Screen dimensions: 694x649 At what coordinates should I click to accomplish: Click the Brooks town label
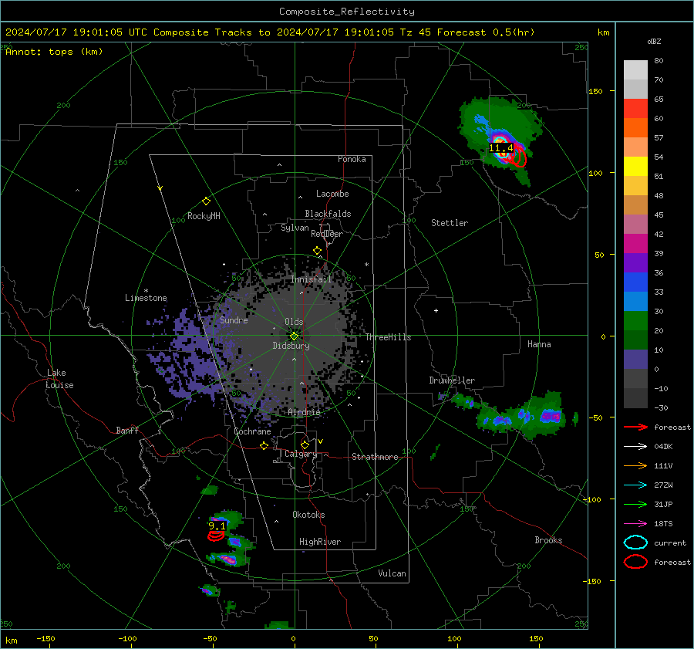coord(548,540)
